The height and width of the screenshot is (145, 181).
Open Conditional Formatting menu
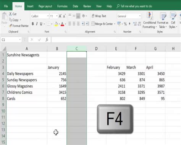tap(149, 20)
